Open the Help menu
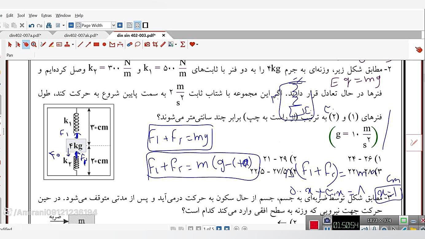 [79, 15]
